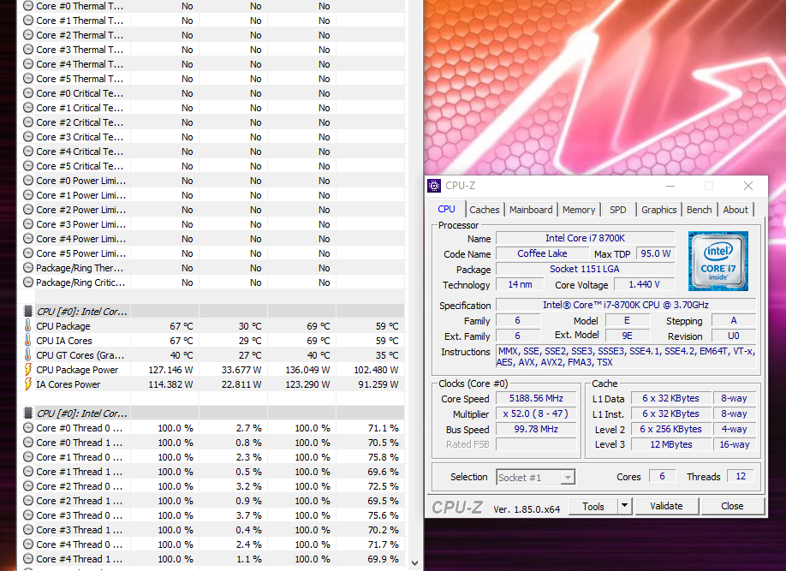Select the Graphics tab
The image size is (786, 571).
(658, 210)
